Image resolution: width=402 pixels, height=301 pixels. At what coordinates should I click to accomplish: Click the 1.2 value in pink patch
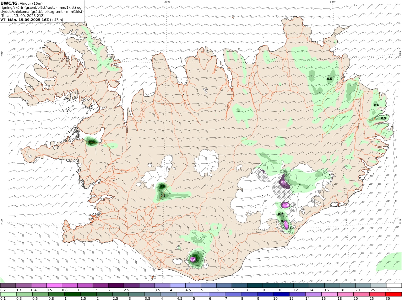[193, 260]
